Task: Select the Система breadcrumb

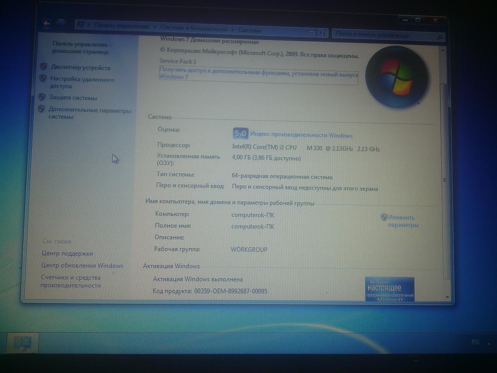Action: [250, 30]
